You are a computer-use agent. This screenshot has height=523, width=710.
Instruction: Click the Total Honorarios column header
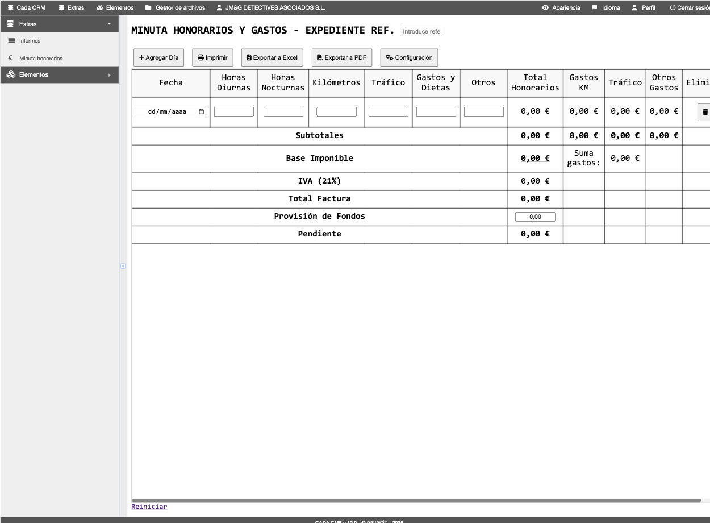tap(535, 83)
